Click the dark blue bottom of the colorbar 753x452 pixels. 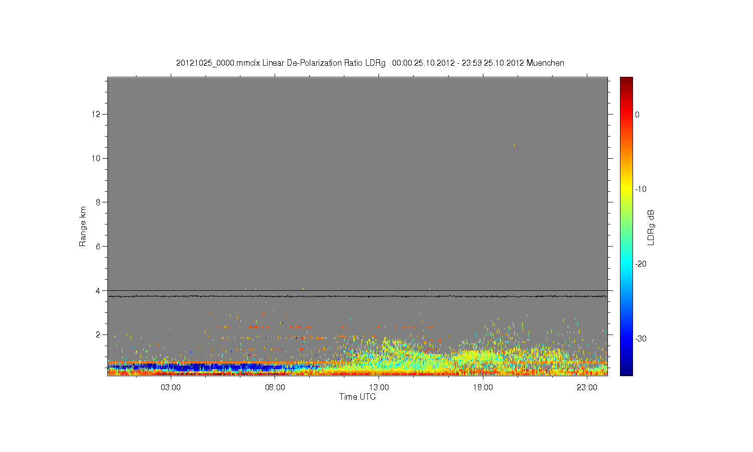pyautogui.click(x=626, y=371)
